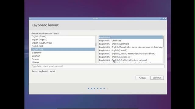Image resolution: width=195 pixels, height=109 pixels.
Task: Select English (Colemak) variant
Action: 131,44
